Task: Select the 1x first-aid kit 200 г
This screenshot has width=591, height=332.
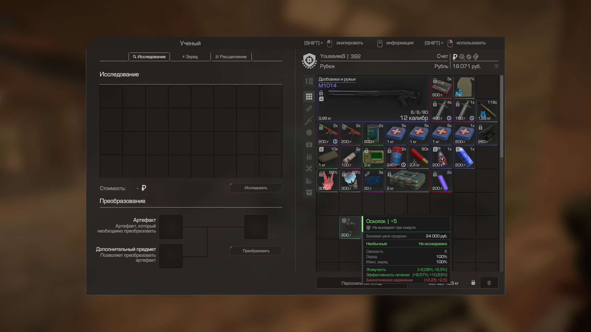Action: (464, 134)
